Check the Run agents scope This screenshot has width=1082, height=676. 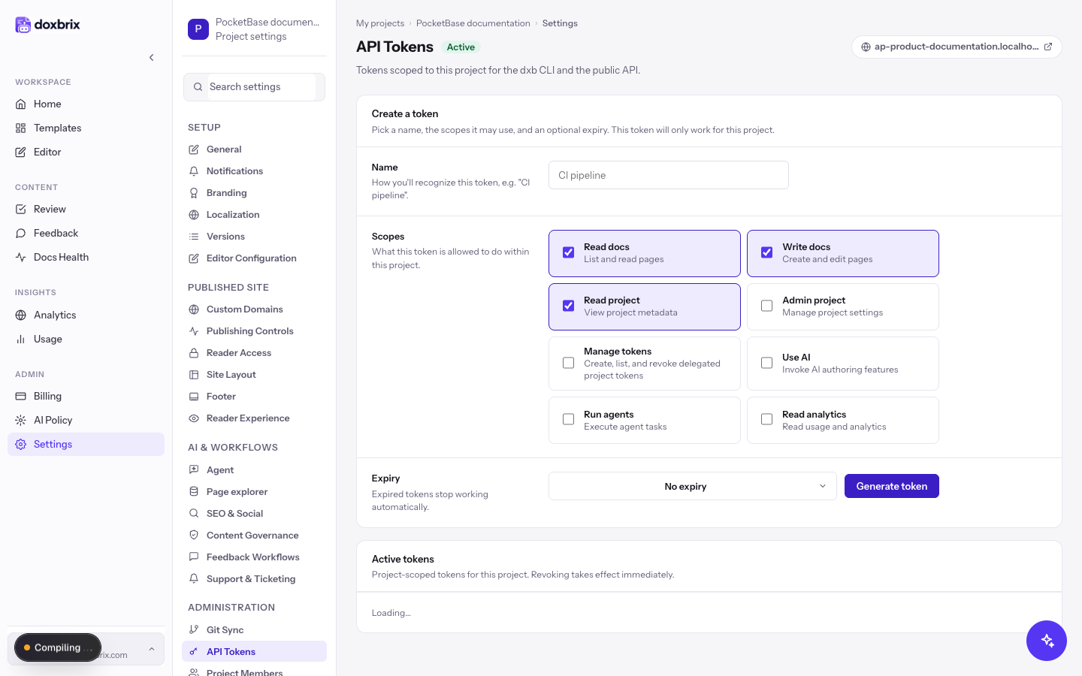(x=569, y=419)
